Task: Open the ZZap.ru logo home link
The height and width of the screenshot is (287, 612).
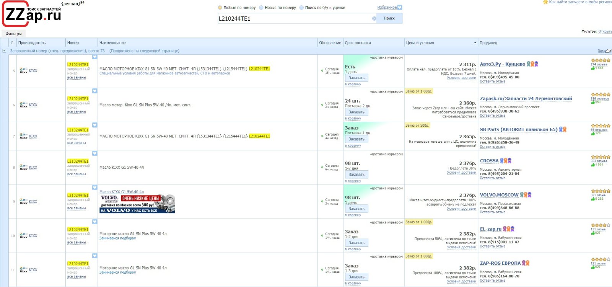Action: 32,13
